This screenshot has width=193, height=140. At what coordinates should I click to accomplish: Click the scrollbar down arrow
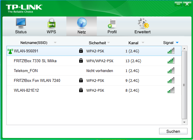tap(184, 122)
